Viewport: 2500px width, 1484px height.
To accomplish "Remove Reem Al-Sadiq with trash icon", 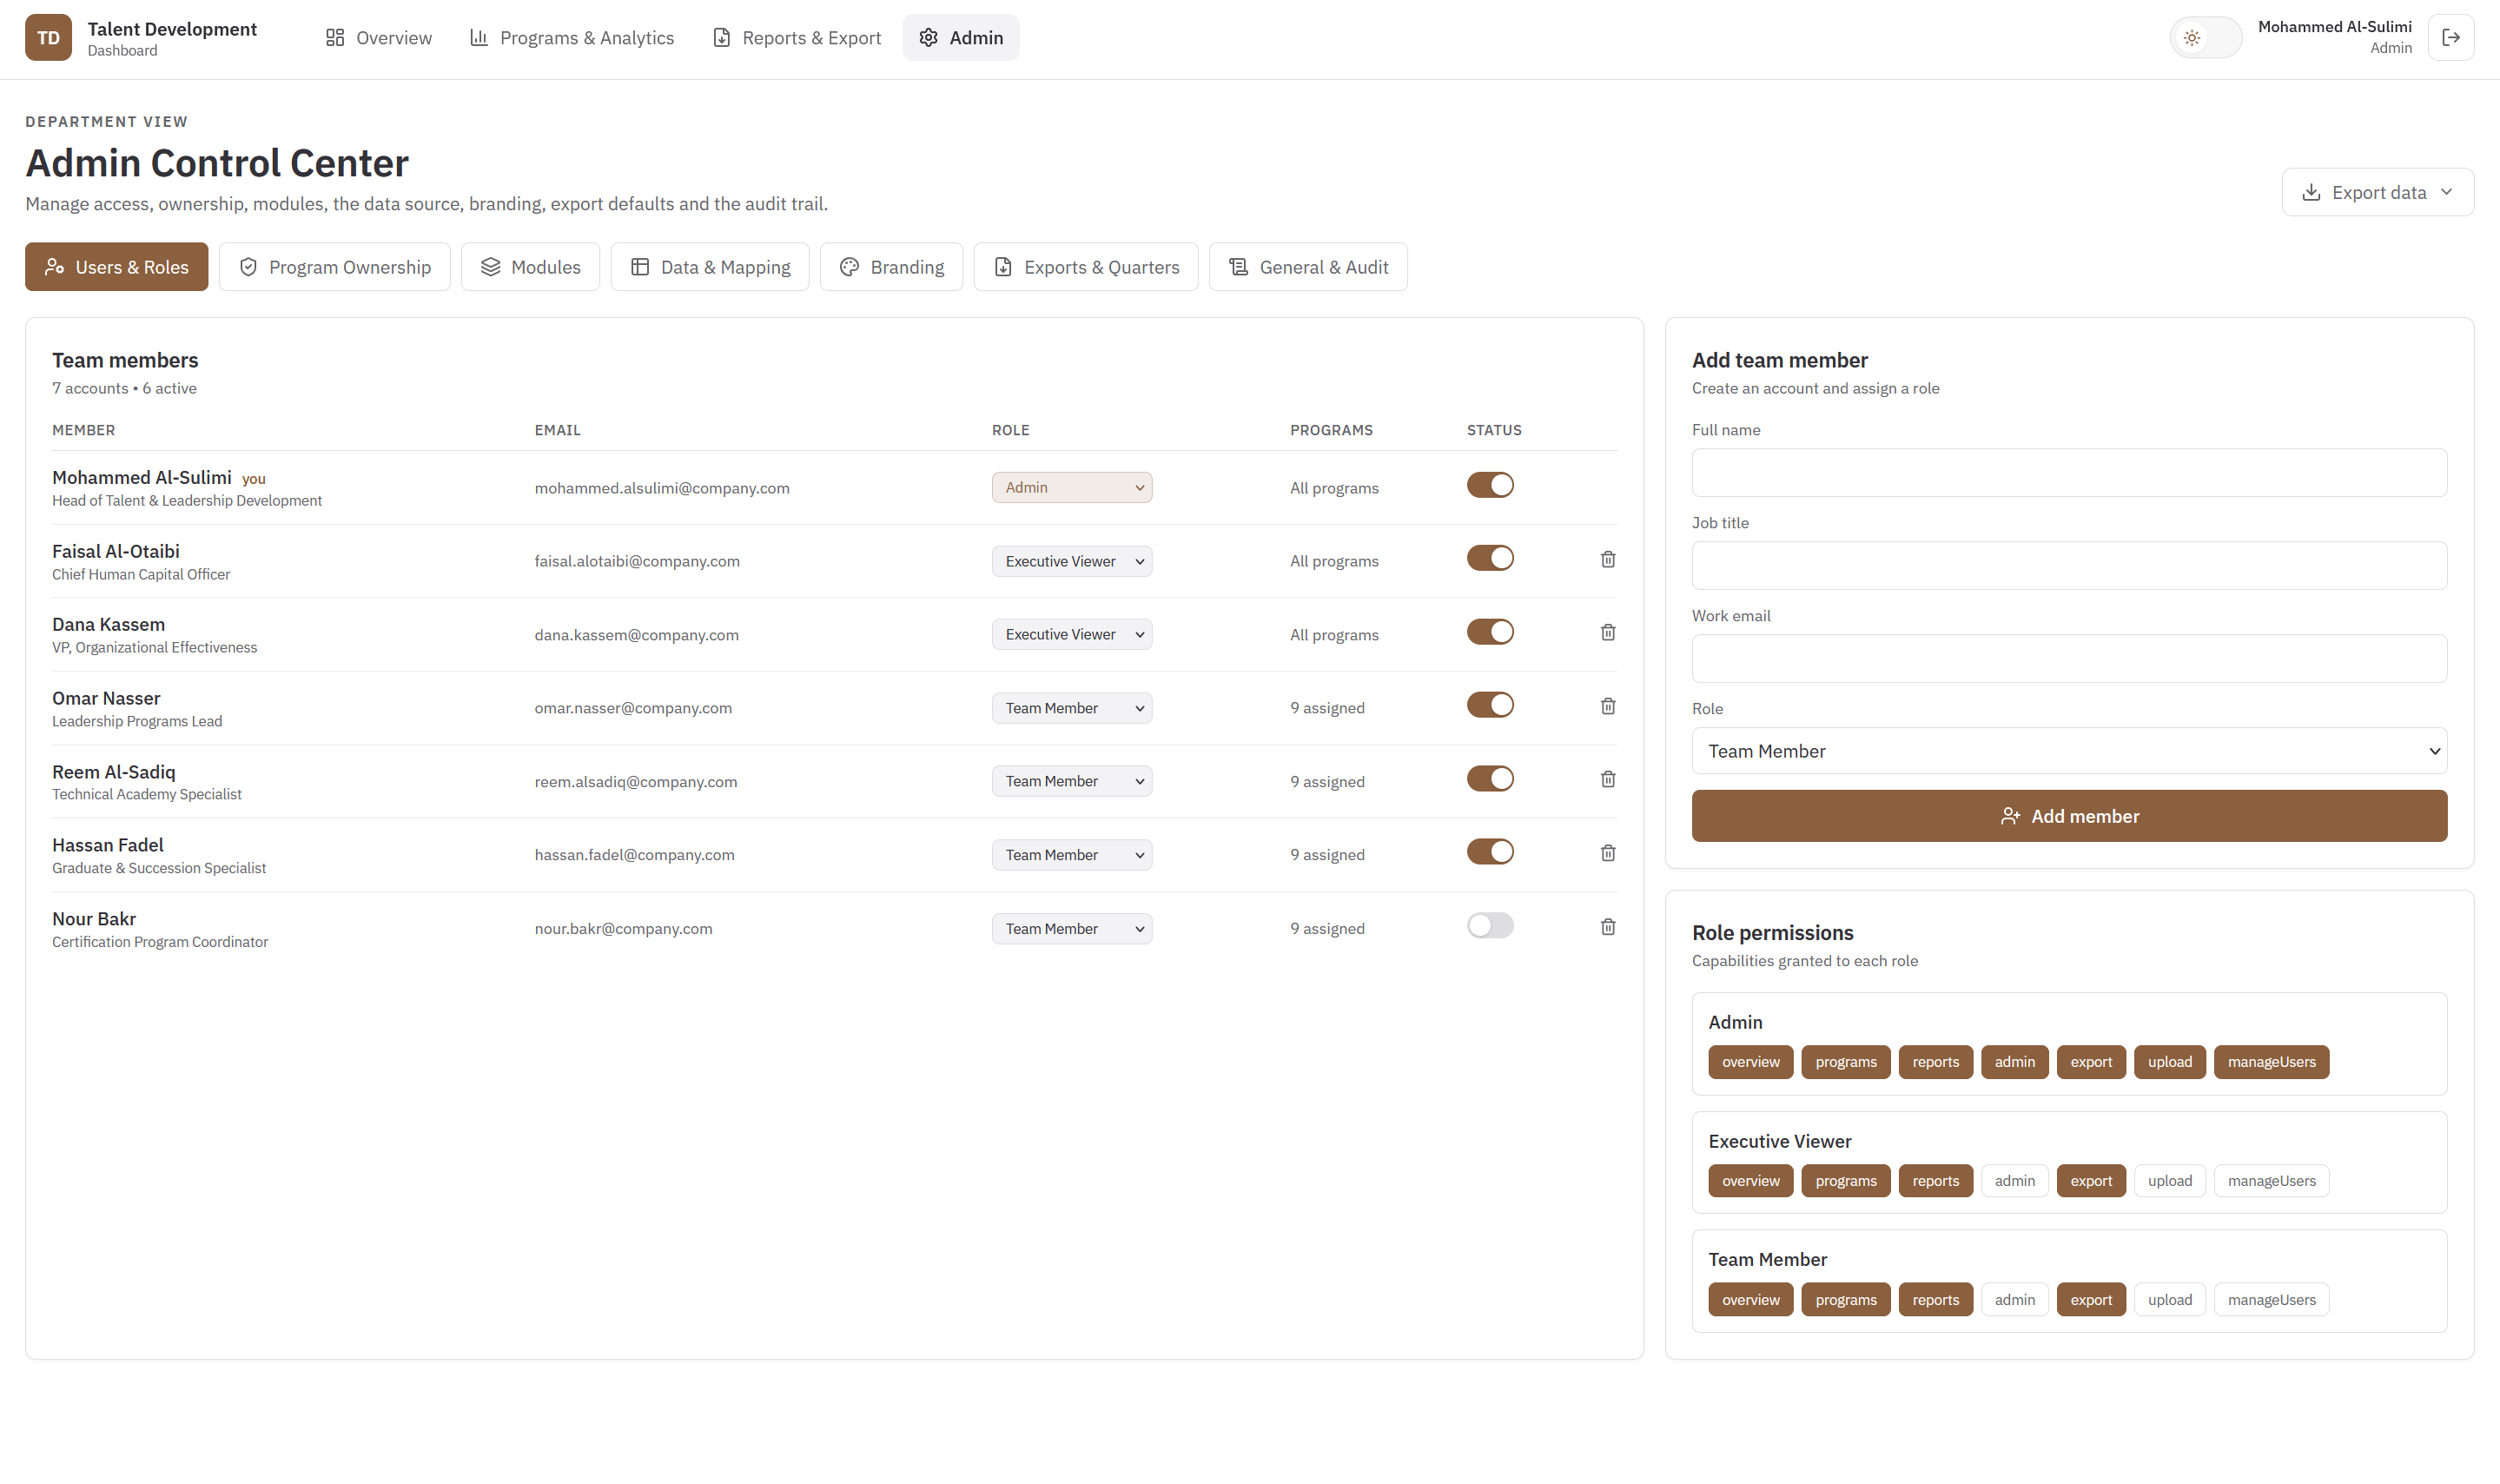I will click(1607, 779).
